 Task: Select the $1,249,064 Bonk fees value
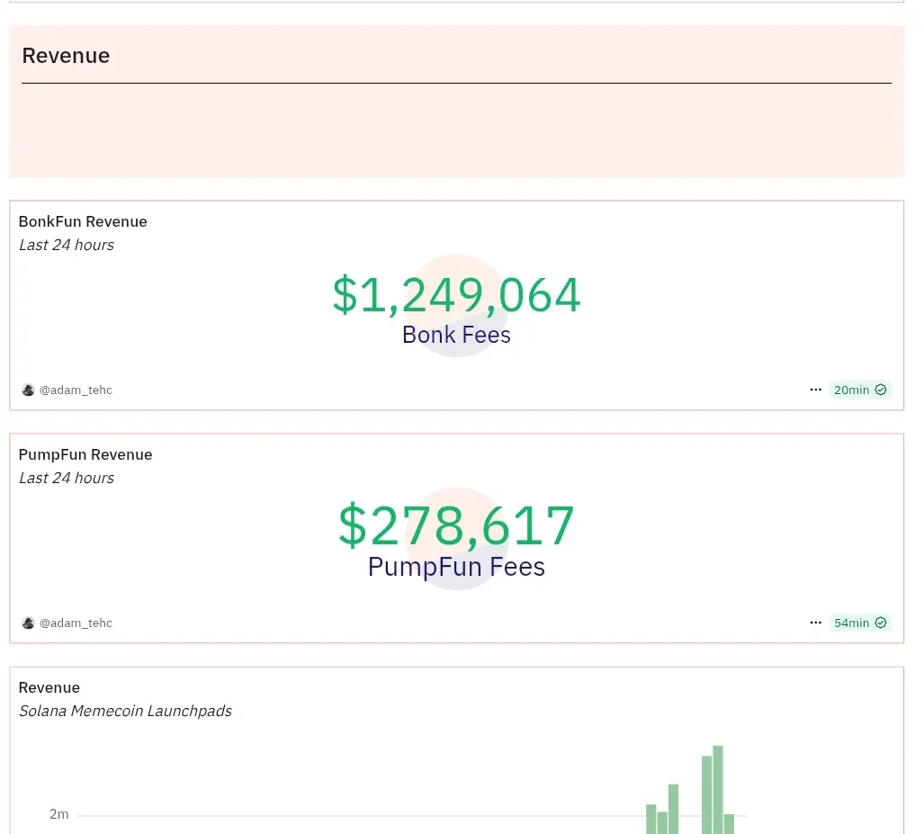coord(457,294)
